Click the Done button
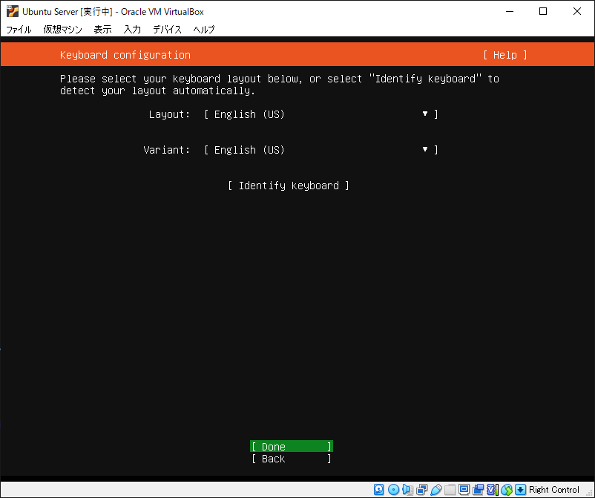Screen dimensions: 595x498 [292, 447]
